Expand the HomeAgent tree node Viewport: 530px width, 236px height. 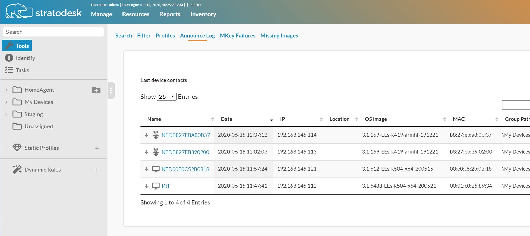click(x=6, y=90)
